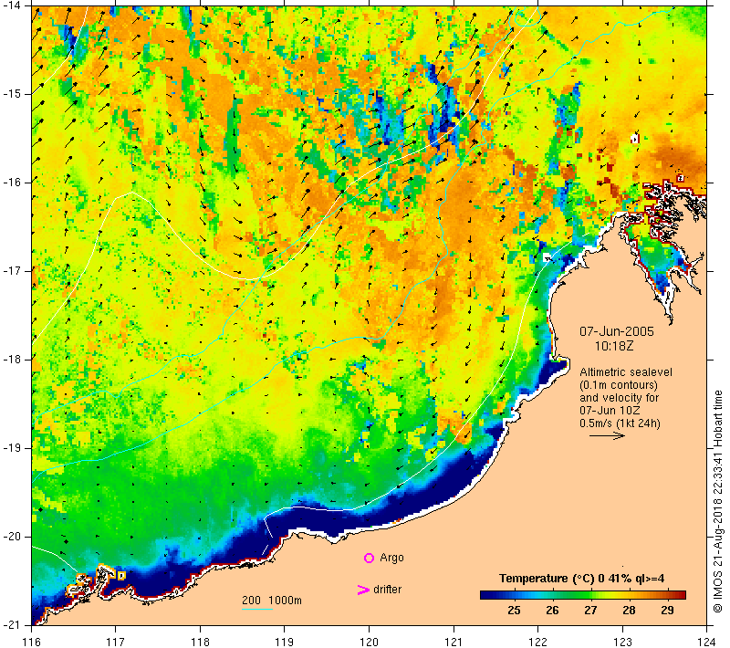
Task: Click the colorbar tick label '28'
Action: (629, 611)
